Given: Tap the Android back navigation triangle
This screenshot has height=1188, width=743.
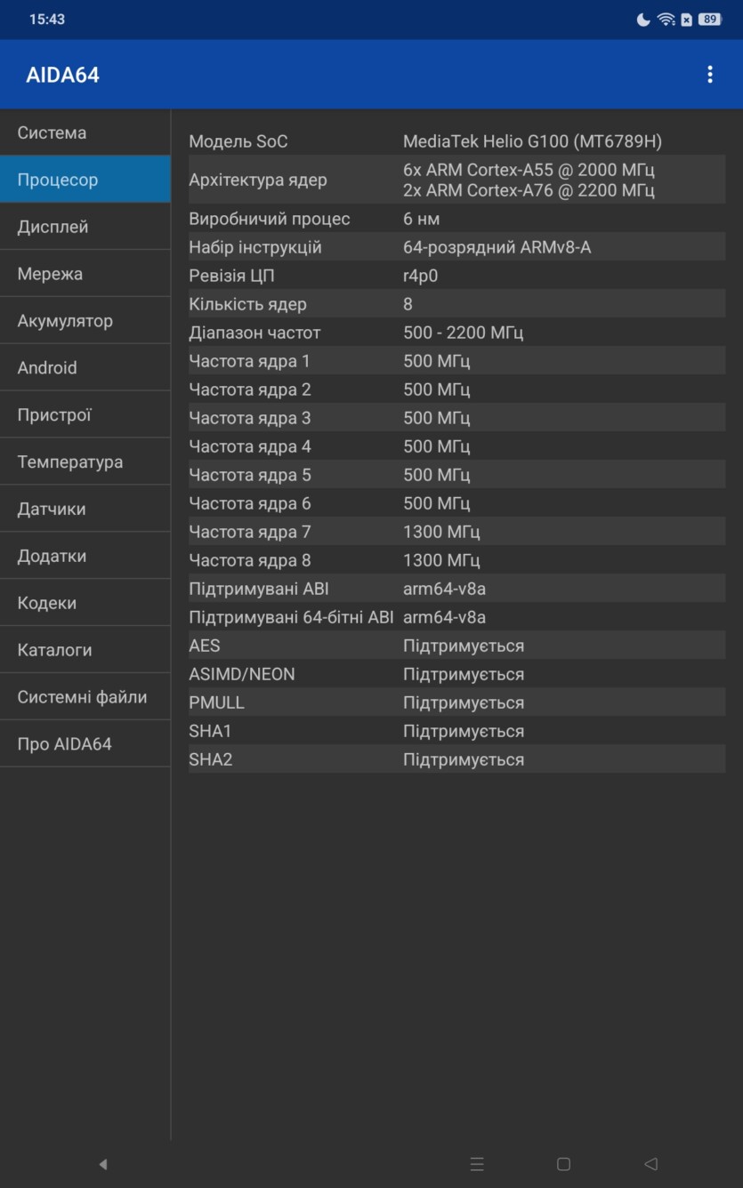Looking at the screenshot, I should click(x=650, y=1164).
